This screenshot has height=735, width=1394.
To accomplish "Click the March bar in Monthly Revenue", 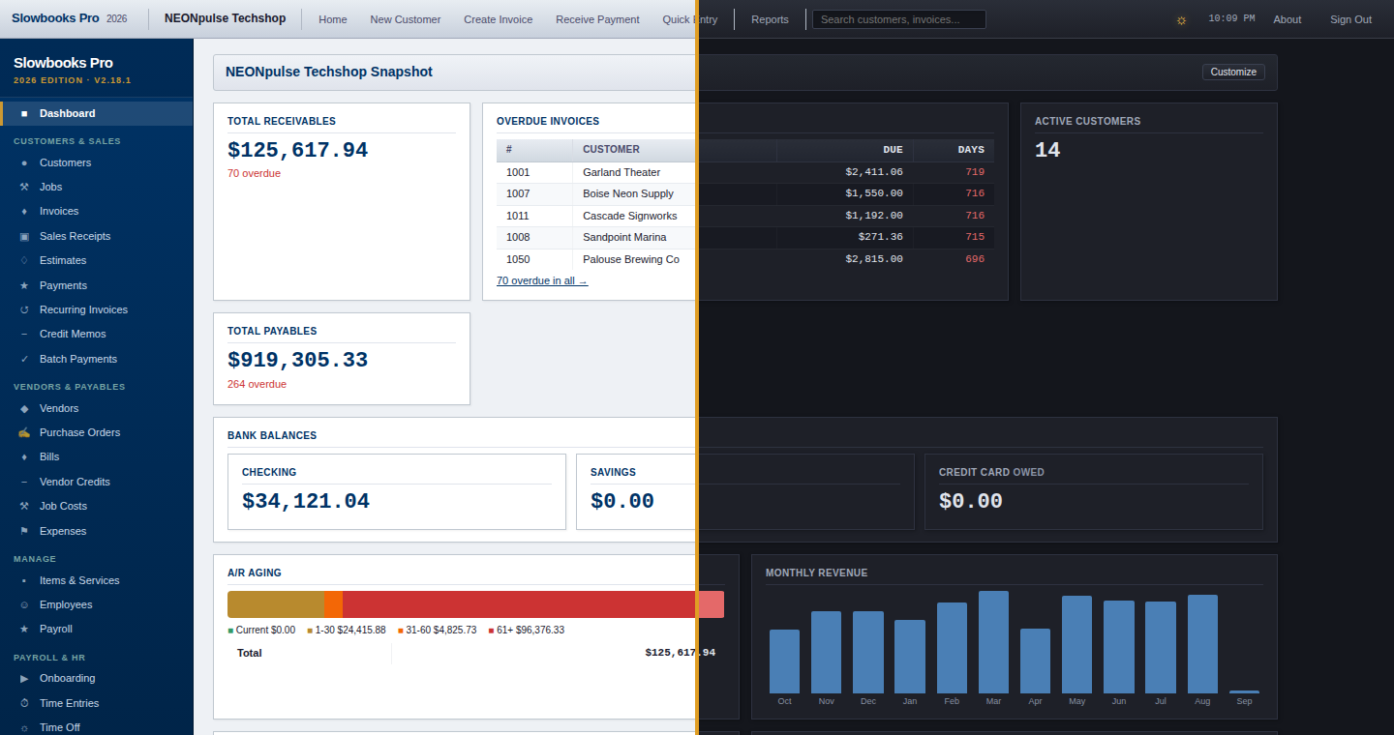I will click(993, 642).
